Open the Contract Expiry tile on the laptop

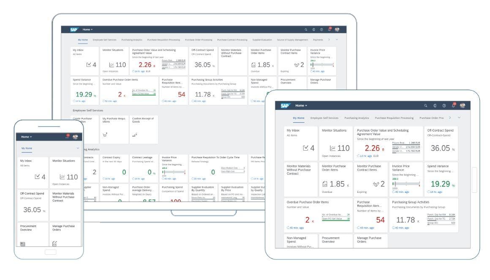[x=114, y=169]
